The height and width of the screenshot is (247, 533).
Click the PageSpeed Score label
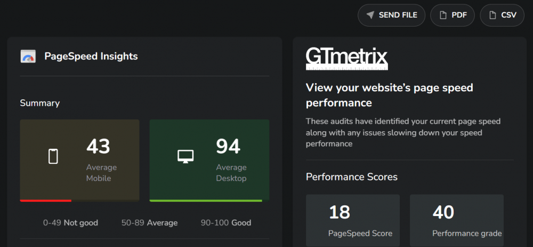click(x=360, y=233)
